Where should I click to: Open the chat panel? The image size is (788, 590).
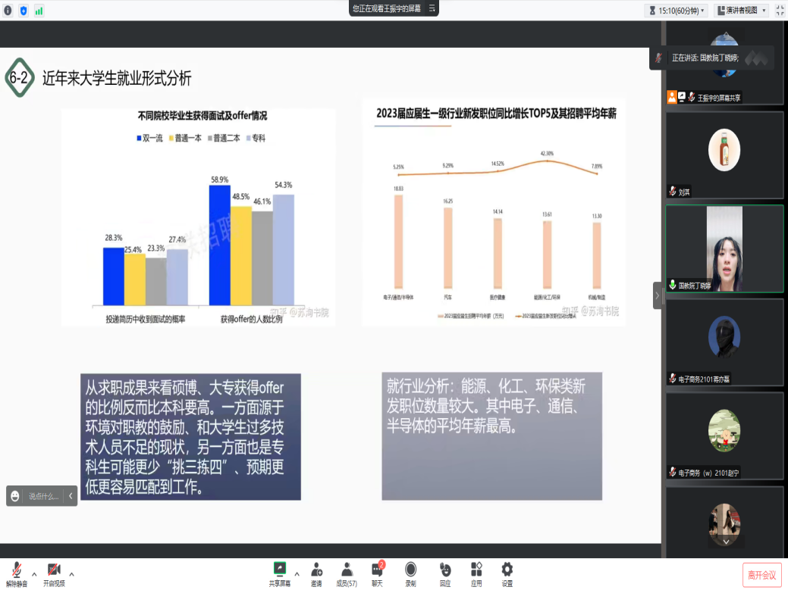point(377,572)
